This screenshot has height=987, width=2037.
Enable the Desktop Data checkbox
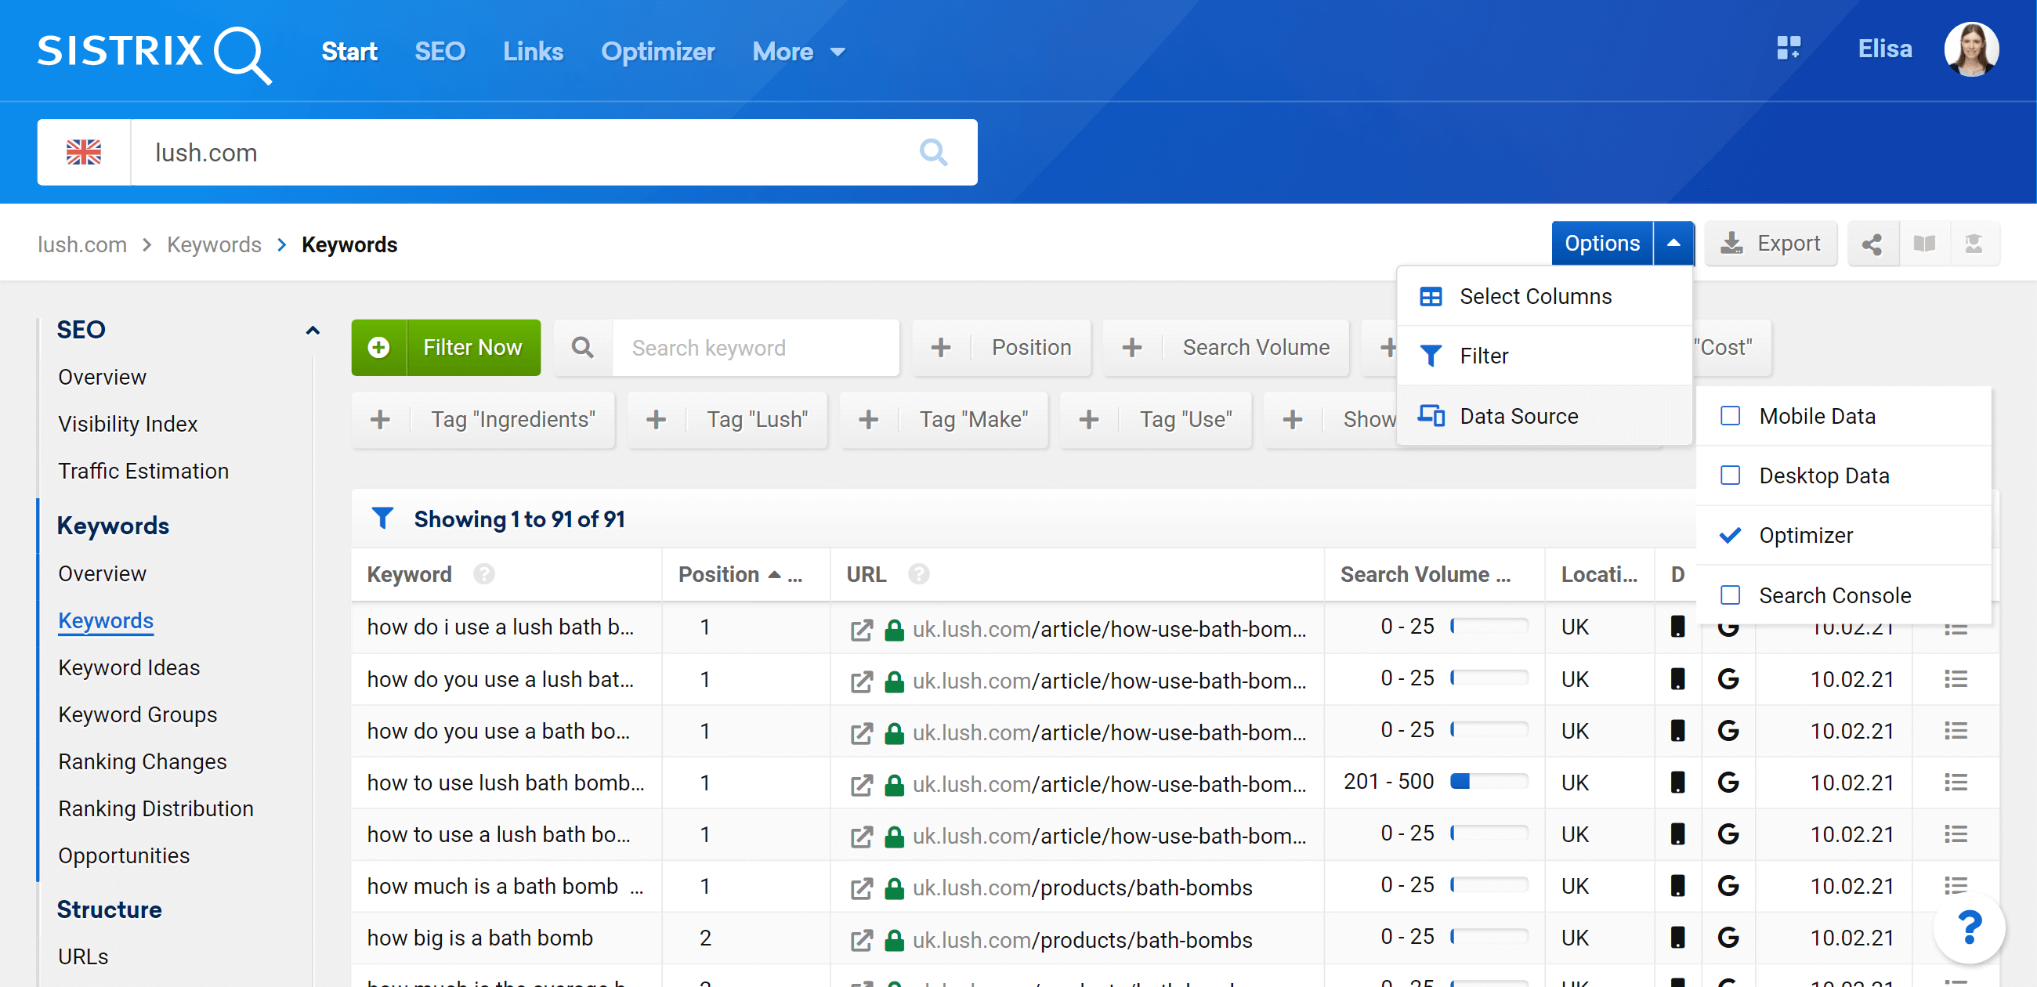[1730, 475]
